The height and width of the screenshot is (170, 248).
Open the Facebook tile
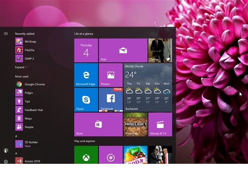coord(111,100)
